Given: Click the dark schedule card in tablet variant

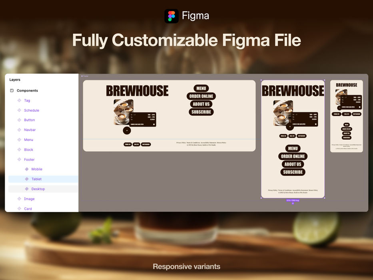Looking at the screenshot, I should click(x=305, y=119).
